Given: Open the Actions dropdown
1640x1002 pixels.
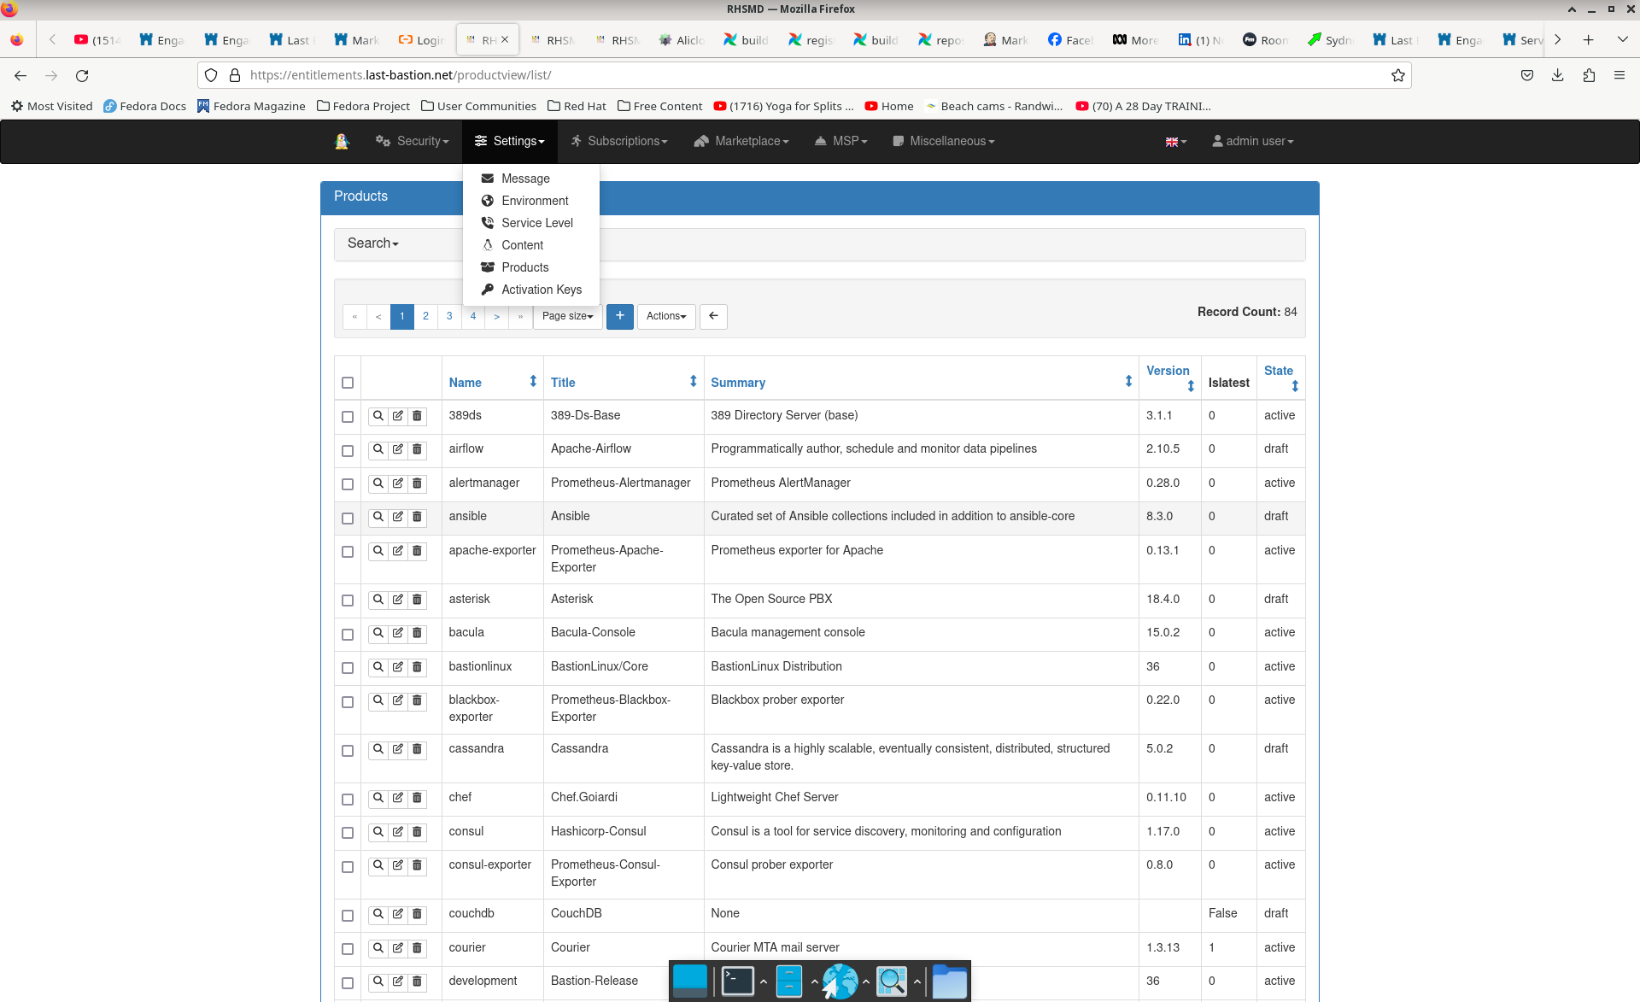Looking at the screenshot, I should [666, 316].
